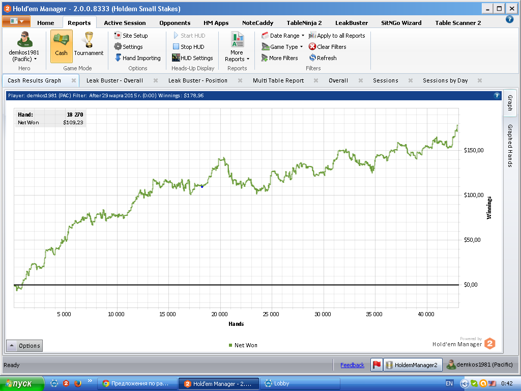Screen dimensions: 521x391
Task: Open Settings gear option
Action: 128,47
